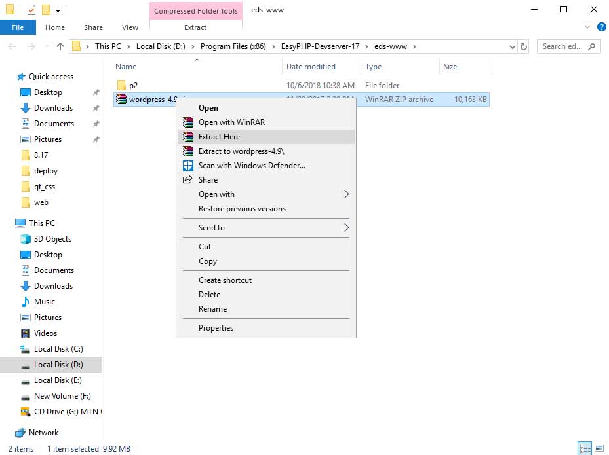609x455 pixels.
Task: Click Local Disk (D:) in breadcrumb
Action: 161,46
